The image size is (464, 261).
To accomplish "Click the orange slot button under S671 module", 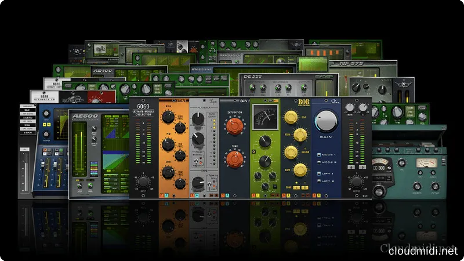I will [x=223, y=195].
